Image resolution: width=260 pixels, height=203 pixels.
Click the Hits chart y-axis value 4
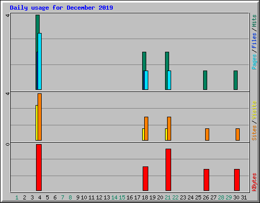pyautogui.click(x=8, y=16)
